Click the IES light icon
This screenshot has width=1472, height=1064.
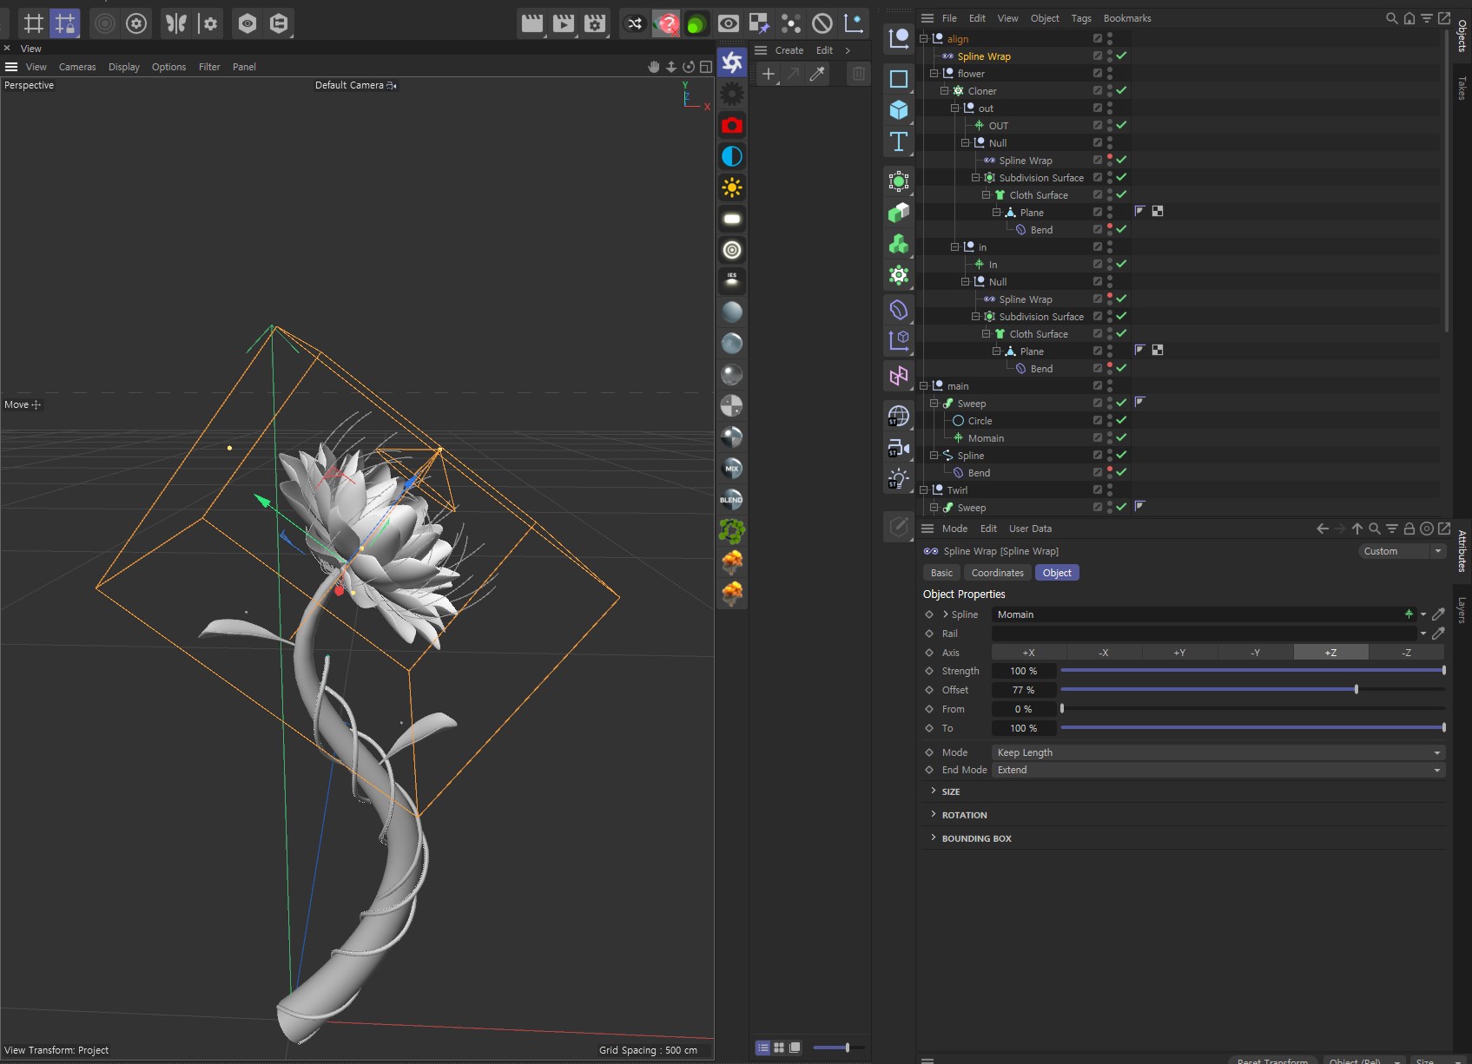tap(732, 280)
